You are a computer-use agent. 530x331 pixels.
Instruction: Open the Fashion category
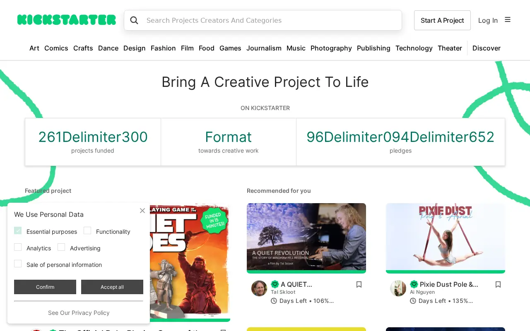(163, 48)
